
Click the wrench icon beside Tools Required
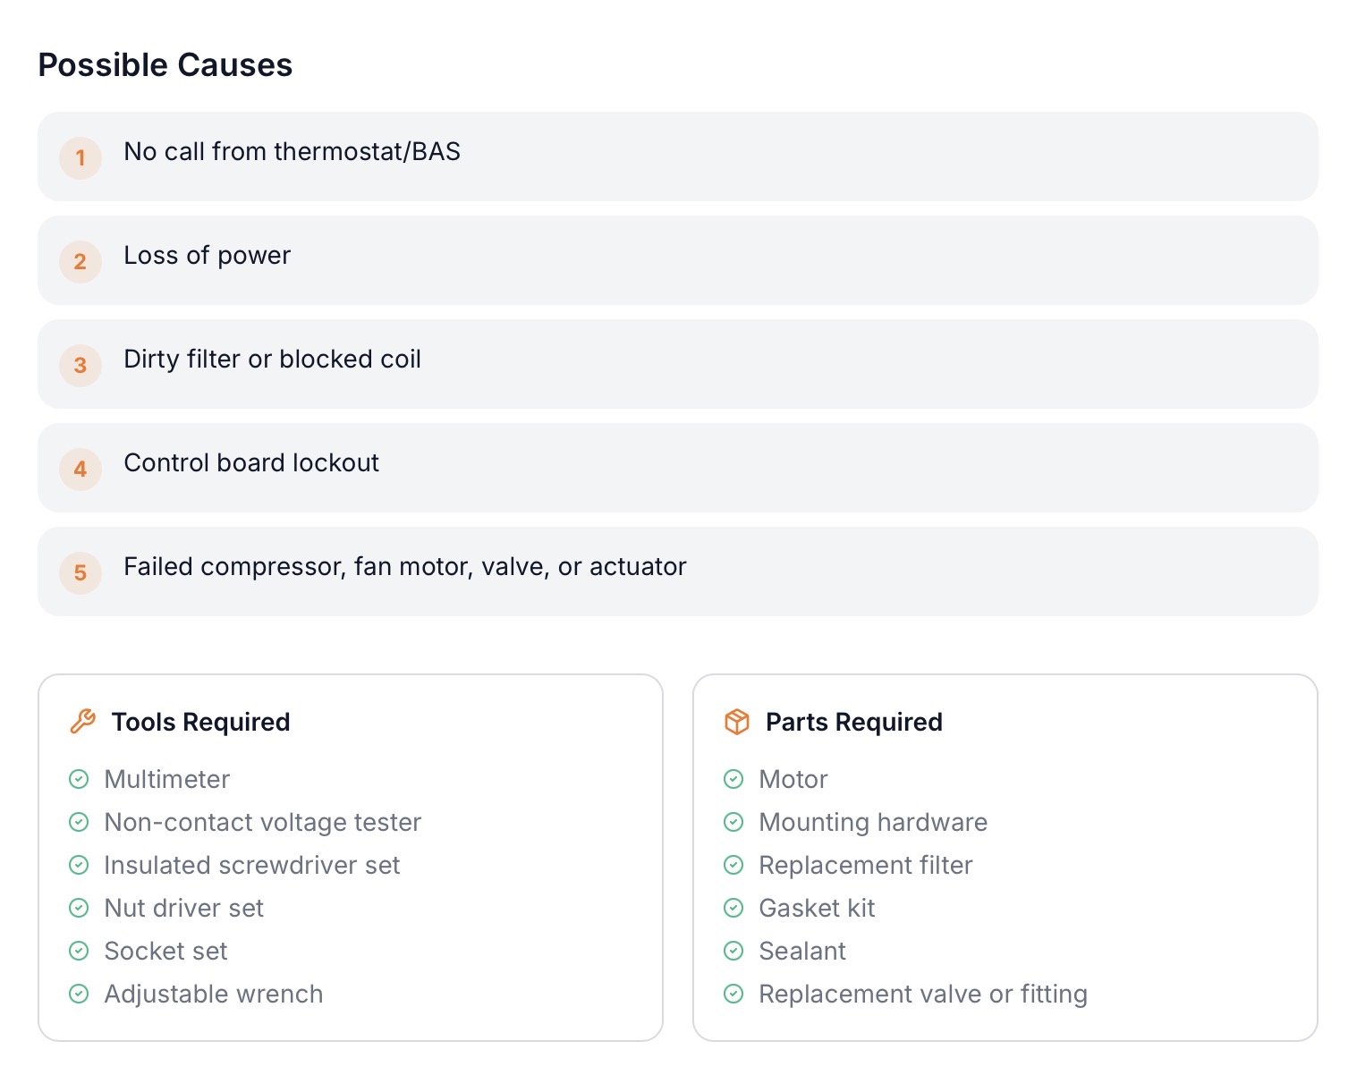(82, 722)
